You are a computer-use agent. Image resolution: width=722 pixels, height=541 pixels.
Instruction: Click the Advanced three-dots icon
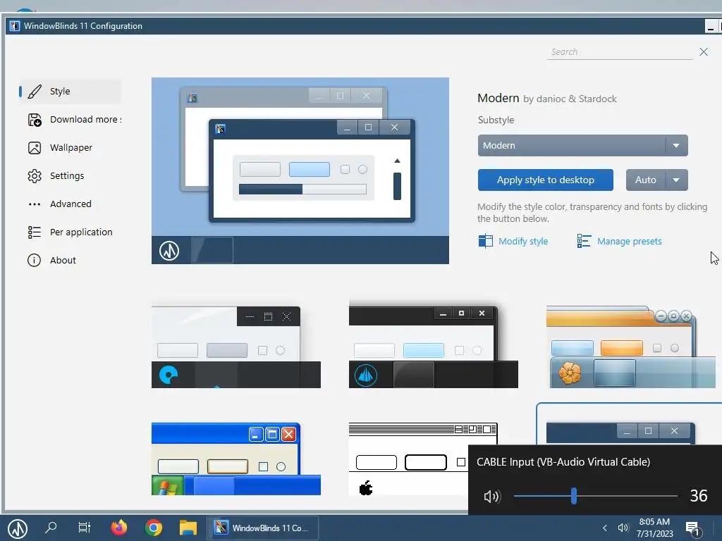[35, 204]
